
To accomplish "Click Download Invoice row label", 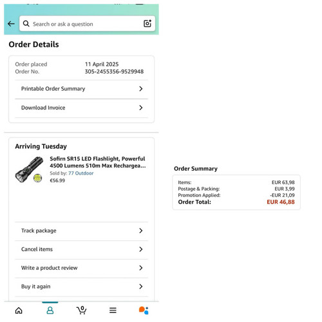I will coord(43,108).
